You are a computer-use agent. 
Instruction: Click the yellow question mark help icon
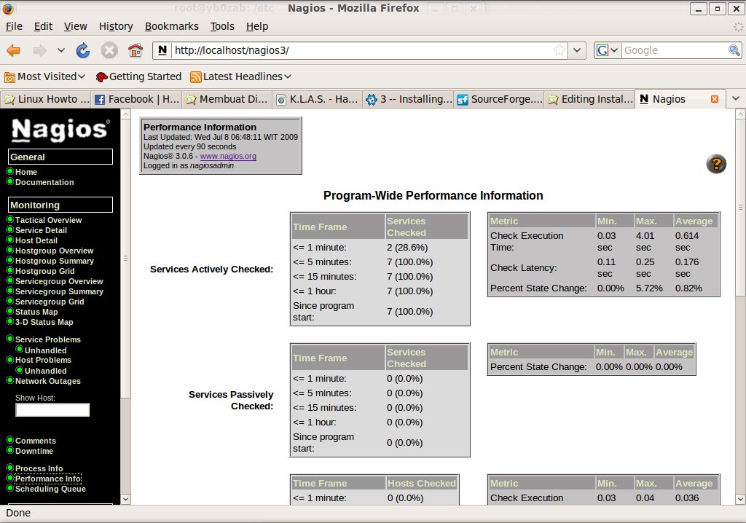[716, 164]
